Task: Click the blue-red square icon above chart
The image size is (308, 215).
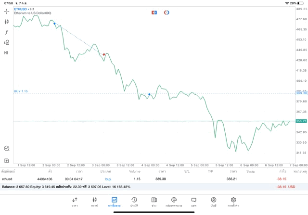Action: point(154,13)
